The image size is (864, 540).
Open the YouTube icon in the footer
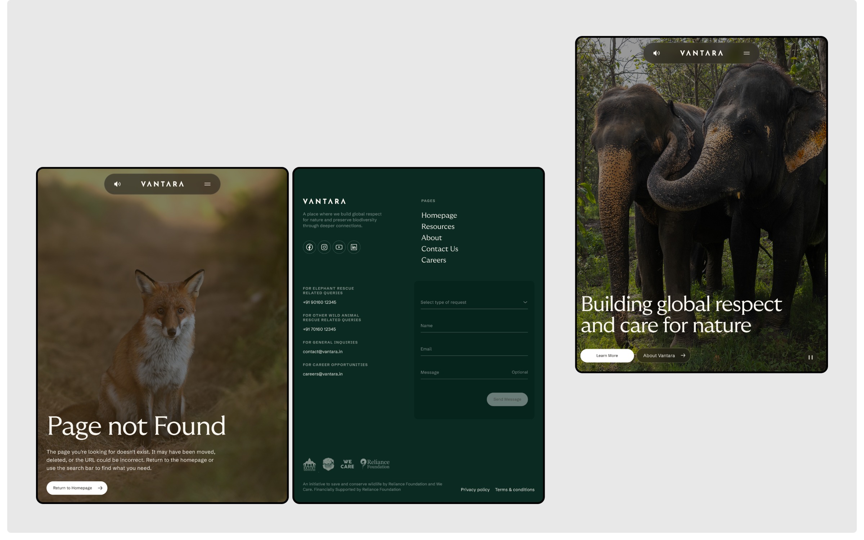click(339, 247)
